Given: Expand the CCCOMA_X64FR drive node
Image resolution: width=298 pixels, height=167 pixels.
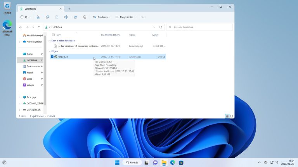Looking at the screenshot, I should (20, 104).
